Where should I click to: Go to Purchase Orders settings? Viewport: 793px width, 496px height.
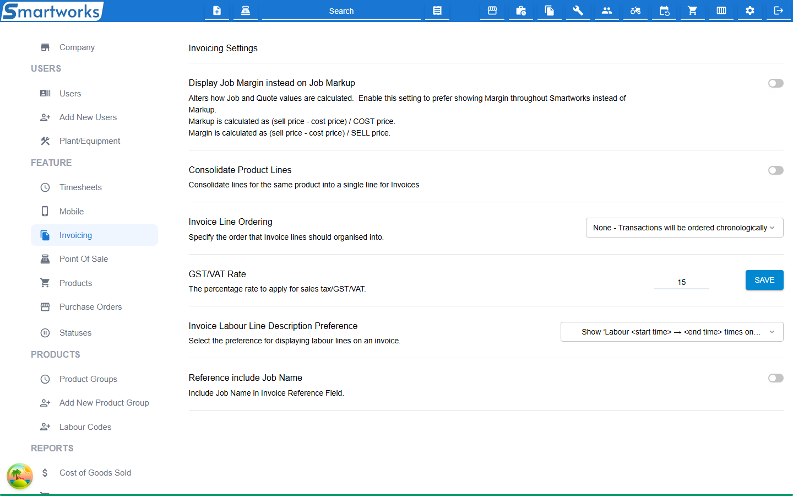[94, 307]
